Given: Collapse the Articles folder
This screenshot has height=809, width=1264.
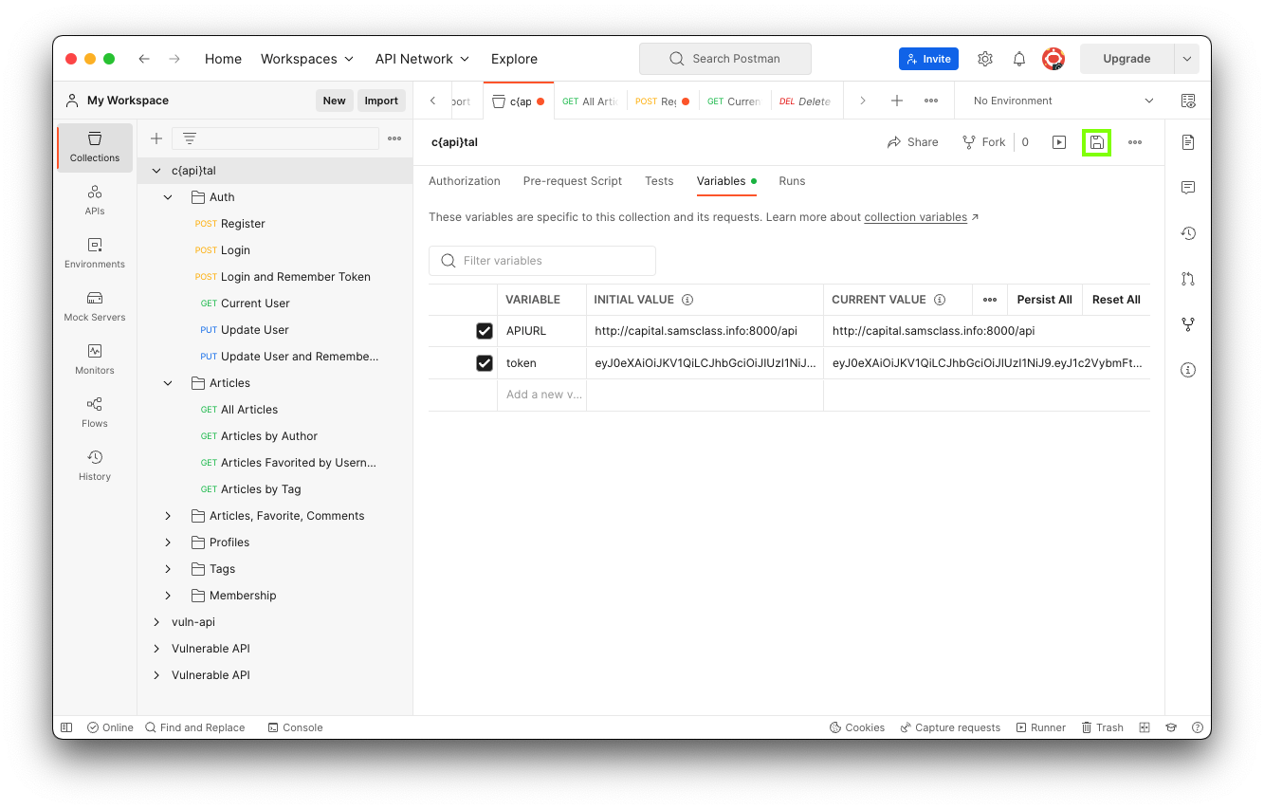Looking at the screenshot, I should (168, 383).
